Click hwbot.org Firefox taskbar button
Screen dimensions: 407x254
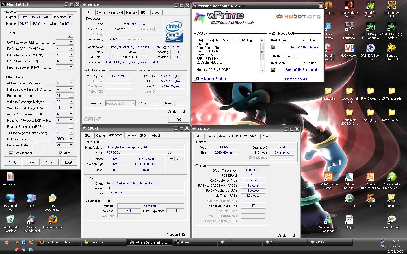pyautogui.click(x=59, y=242)
